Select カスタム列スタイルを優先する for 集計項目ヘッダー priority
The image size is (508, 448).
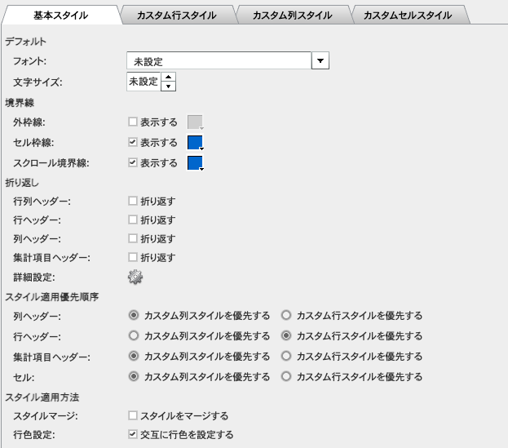click(x=134, y=356)
